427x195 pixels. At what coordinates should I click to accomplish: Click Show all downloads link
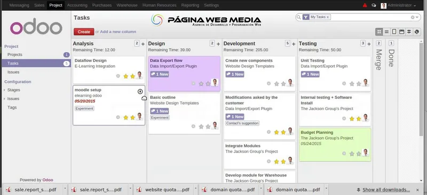click(x=386, y=190)
